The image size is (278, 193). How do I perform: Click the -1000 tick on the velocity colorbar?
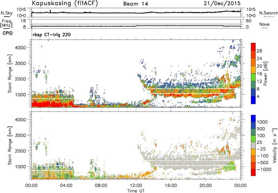pyautogui.click(x=264, y=169)
